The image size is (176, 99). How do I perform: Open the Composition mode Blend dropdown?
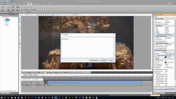(169, 24)
